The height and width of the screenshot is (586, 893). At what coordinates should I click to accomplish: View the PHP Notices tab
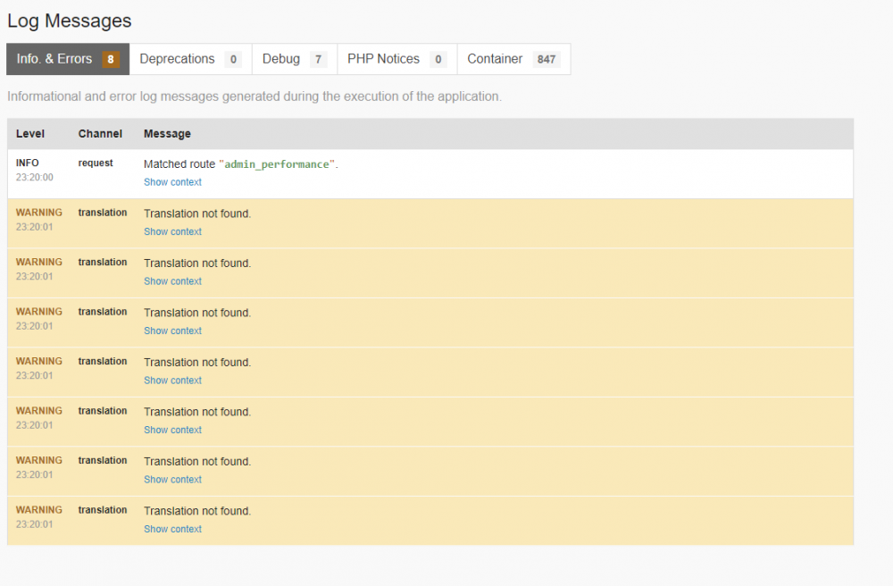pyautogui.click(x=397, y=59)
